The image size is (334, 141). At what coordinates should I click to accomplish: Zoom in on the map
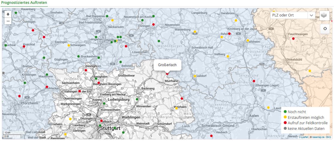tap(8, 14)
